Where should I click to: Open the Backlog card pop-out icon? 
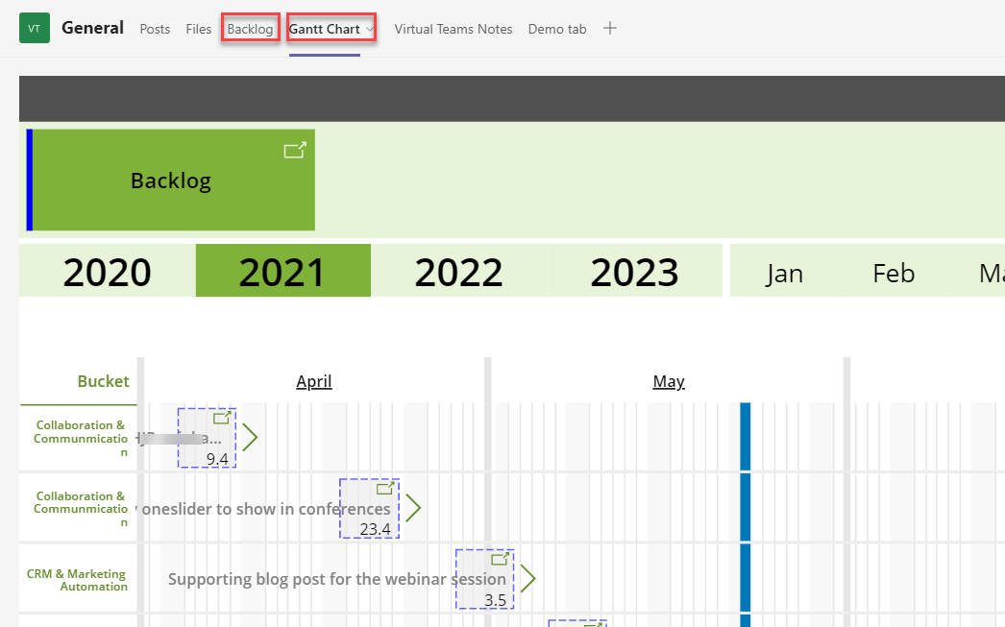click(295, 150)
